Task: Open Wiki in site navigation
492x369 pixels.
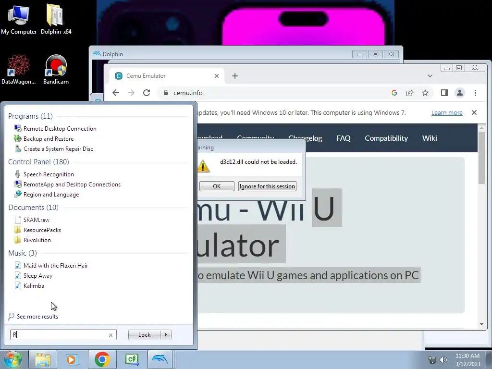Action: click(430, 138)
